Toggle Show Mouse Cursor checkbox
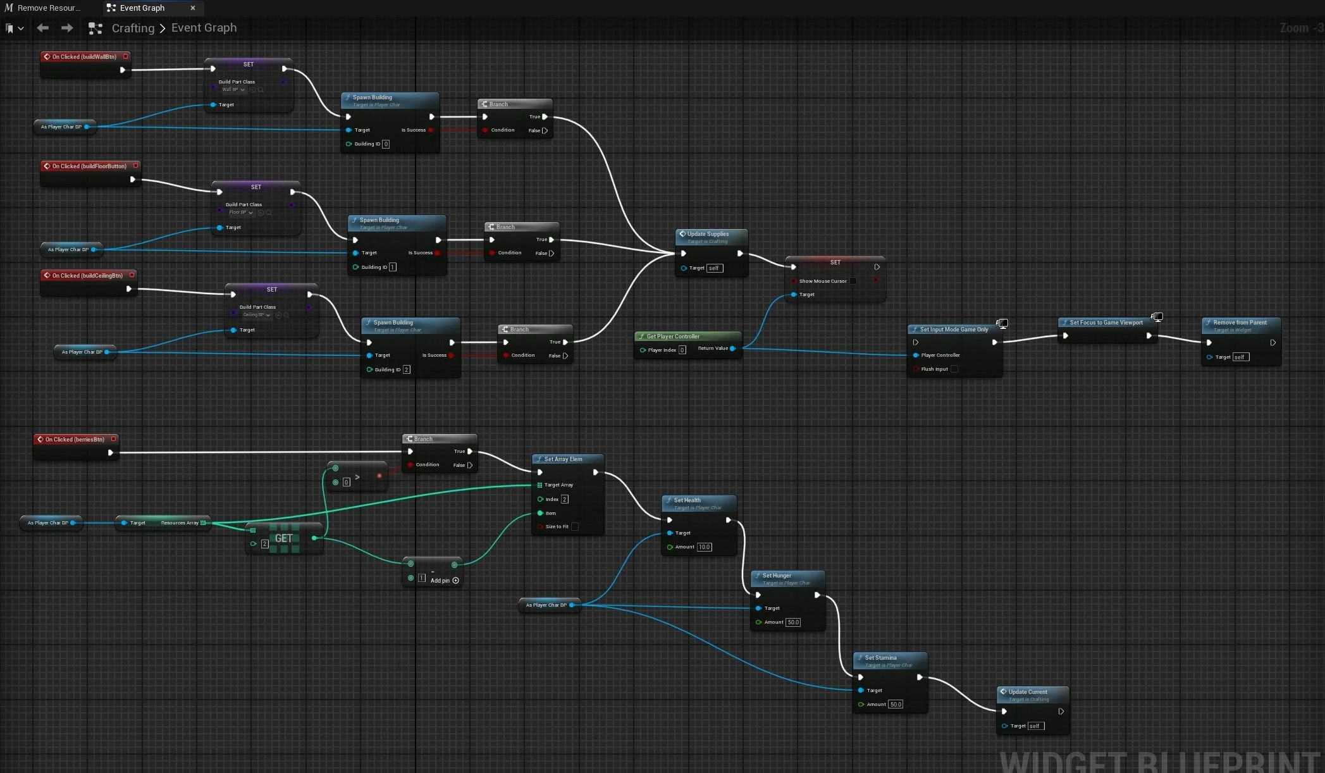The image size is (1325, 773). click(853, 281)
